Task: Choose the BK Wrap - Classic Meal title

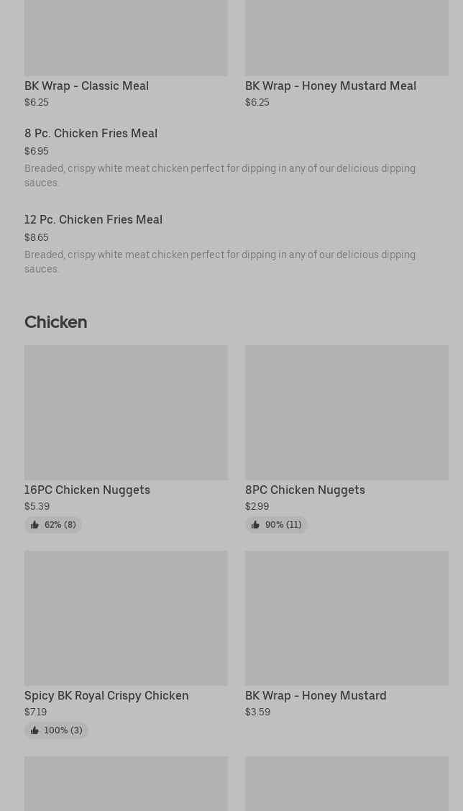Action: pyautogui.click(x=86, y=86)
